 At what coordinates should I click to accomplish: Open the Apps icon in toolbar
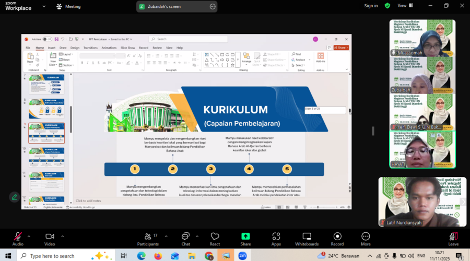276,238
